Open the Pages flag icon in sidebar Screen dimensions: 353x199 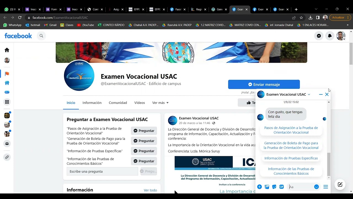coord(7,74)
